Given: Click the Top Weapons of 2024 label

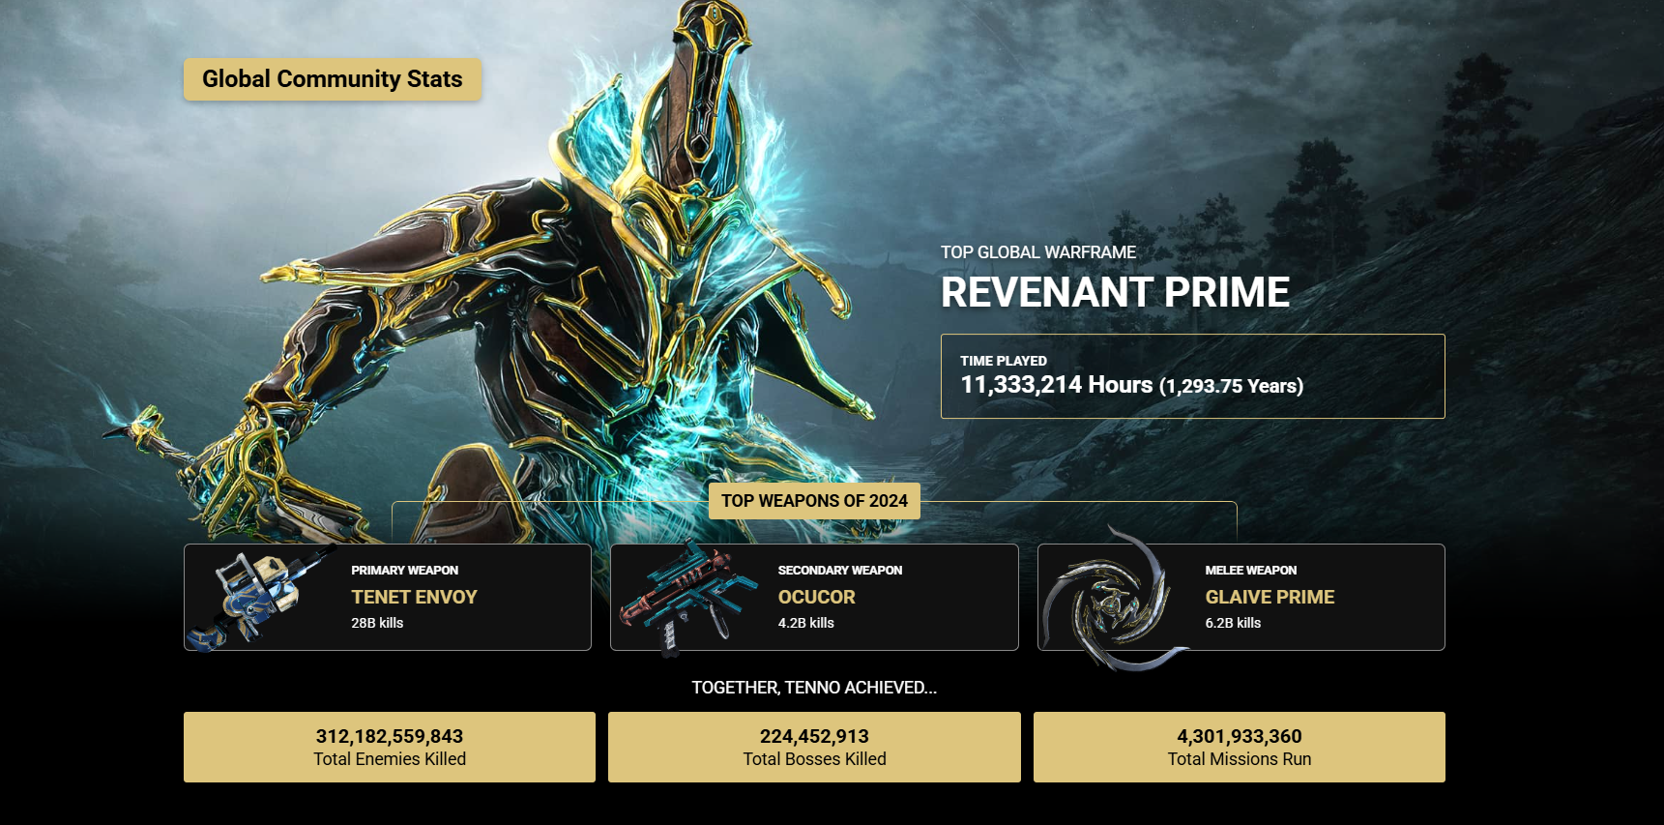Looking at the screenshot, I should (814, 501).
